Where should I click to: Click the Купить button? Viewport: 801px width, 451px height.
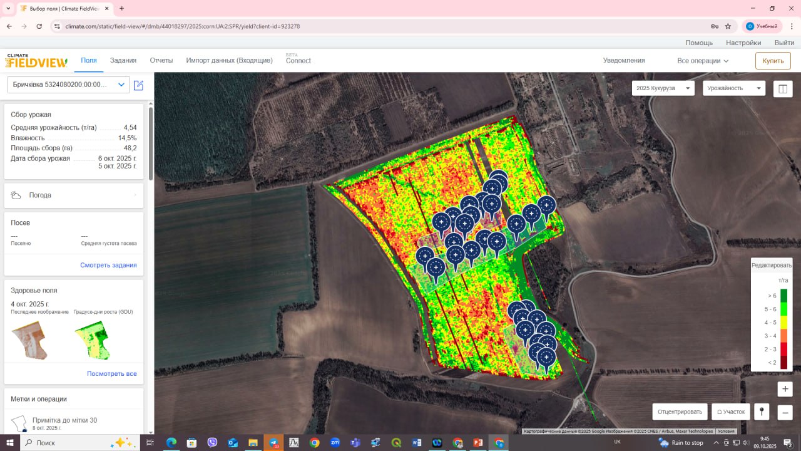click(x=773, y=61)
